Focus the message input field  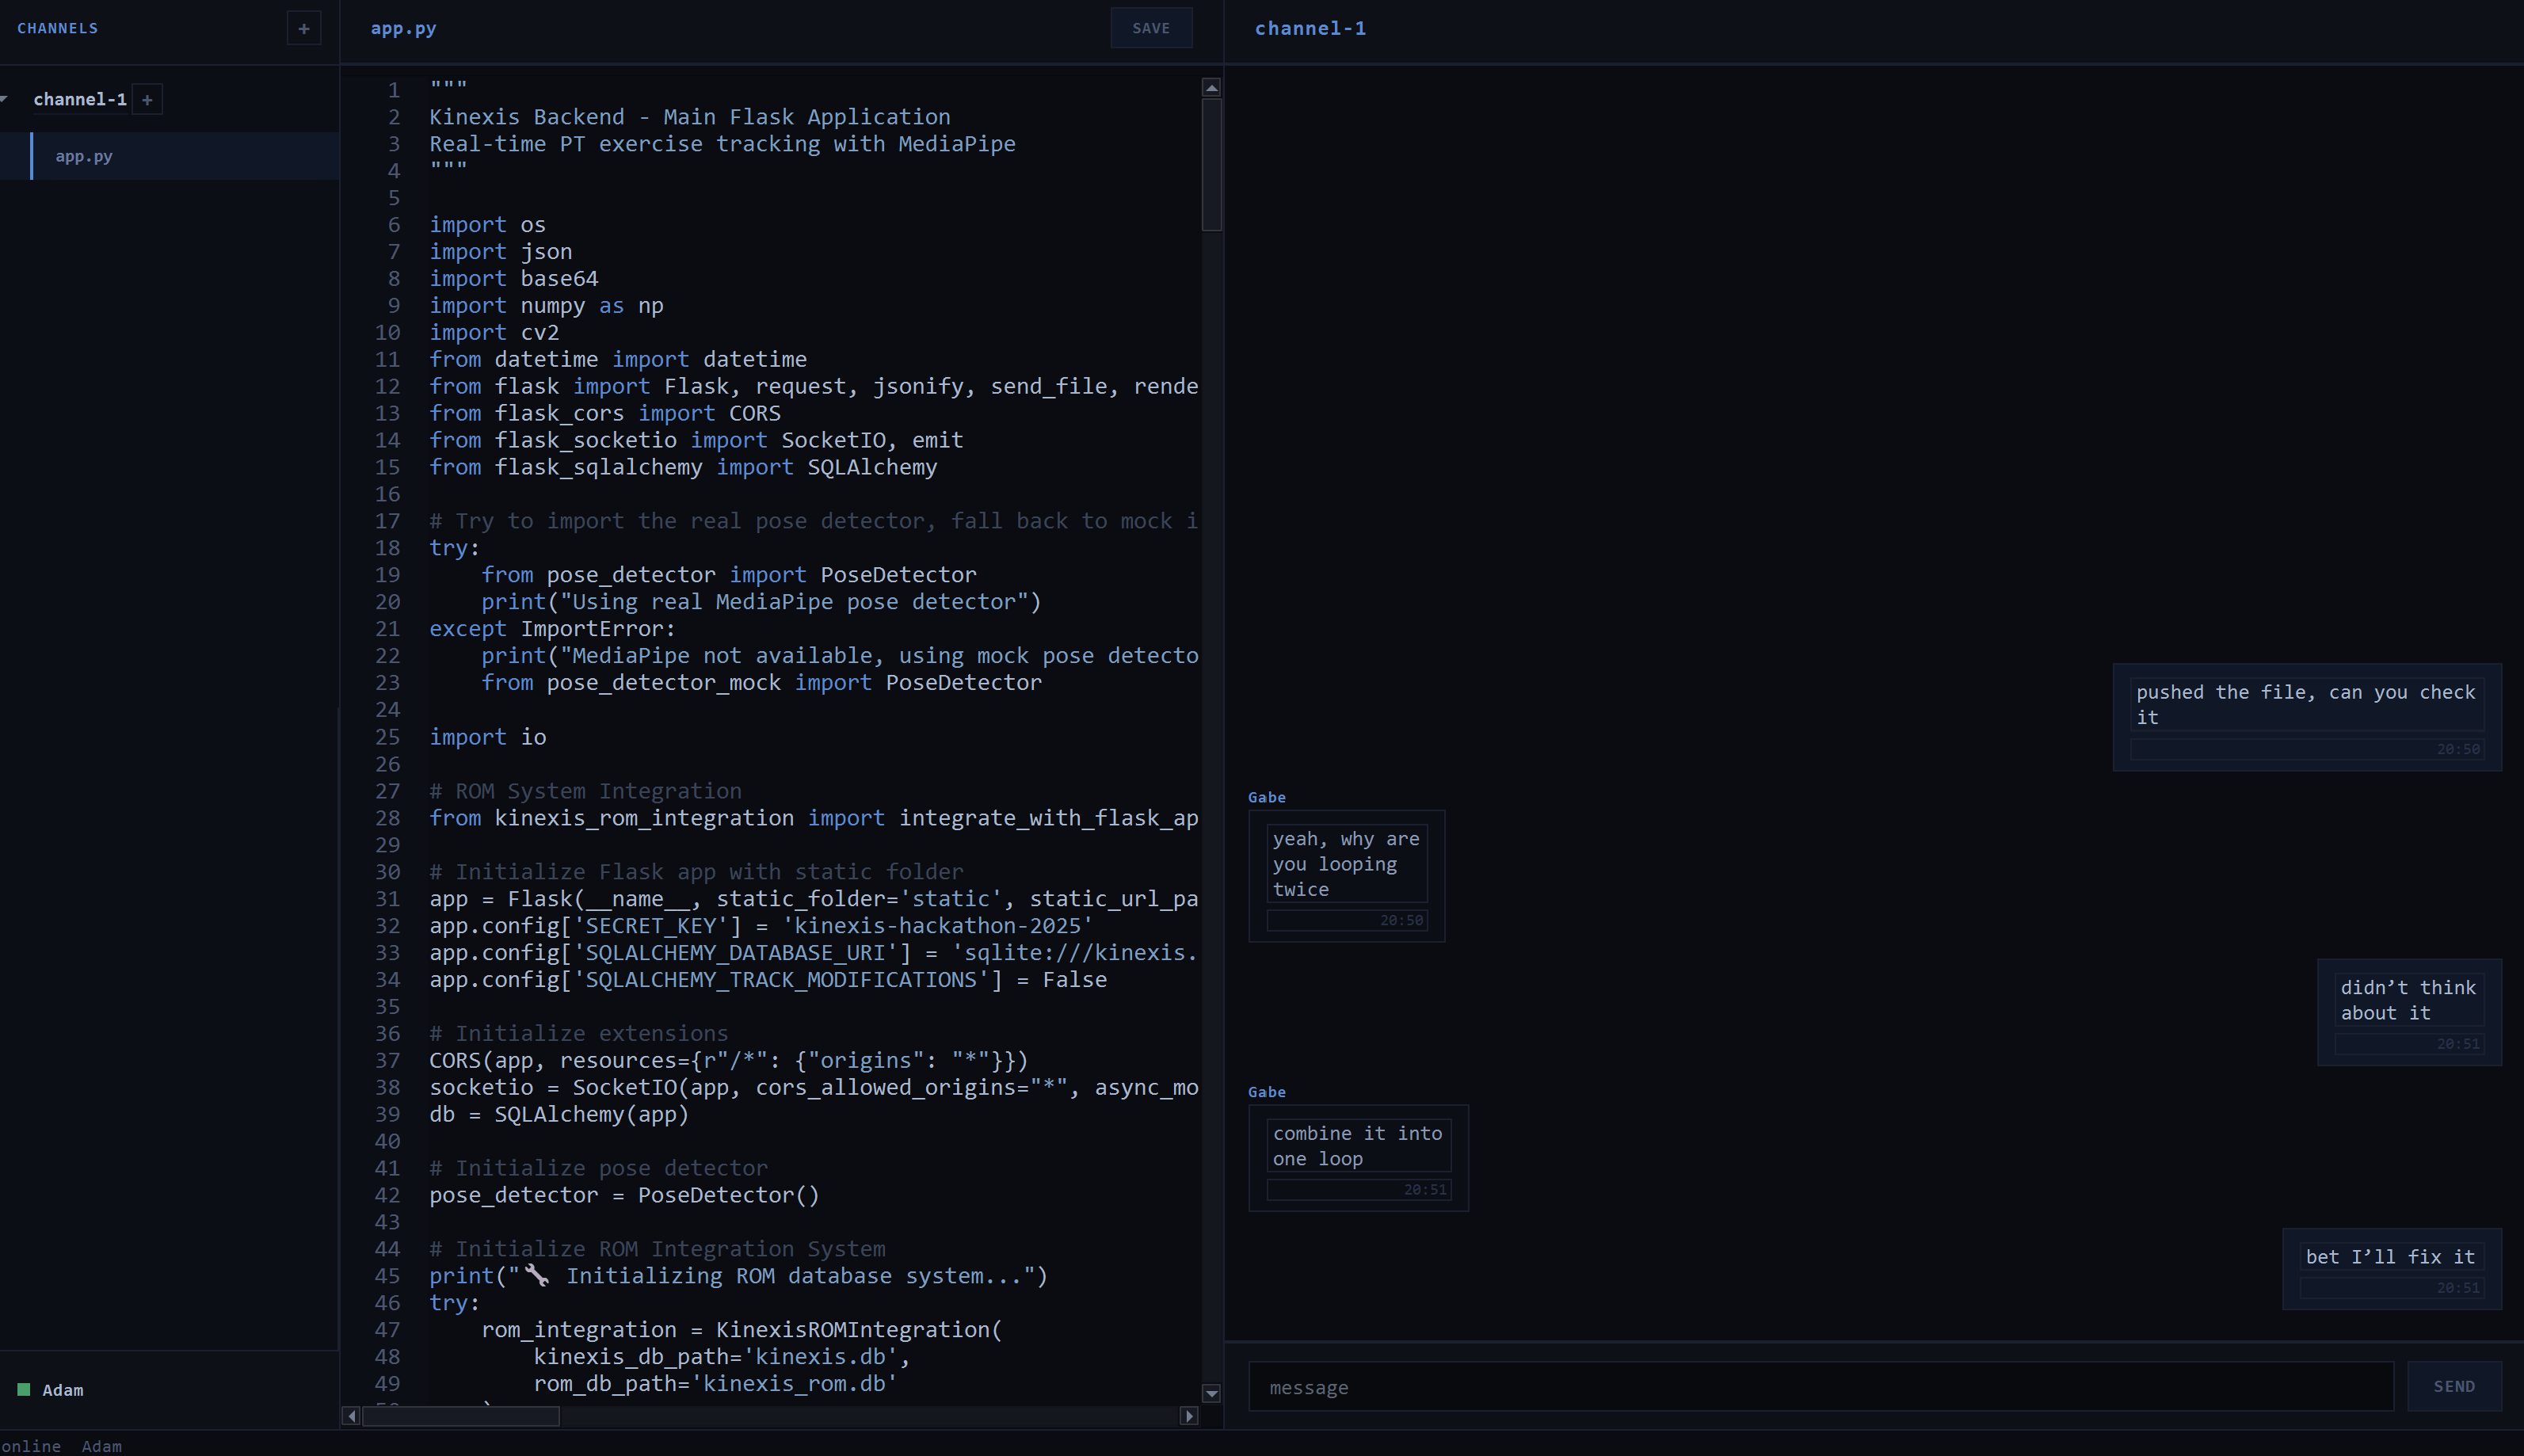[x=1820, y=1387]
